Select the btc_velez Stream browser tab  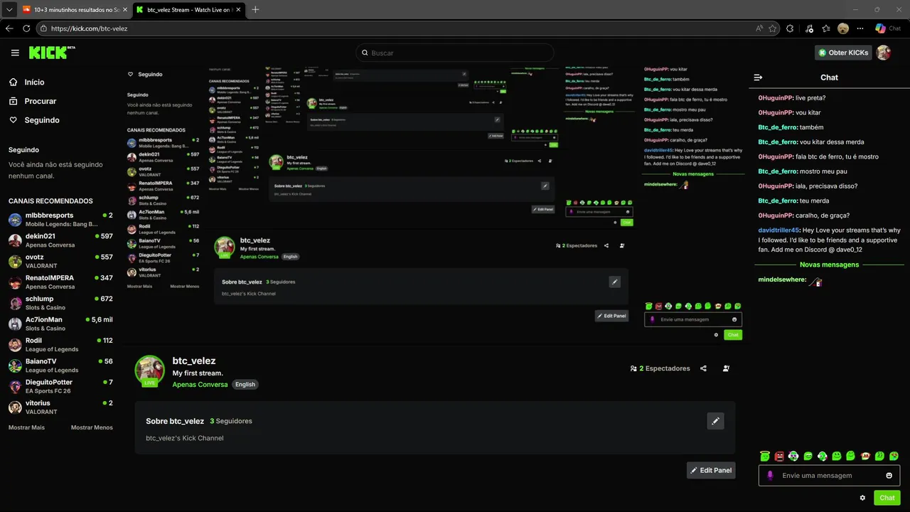click(188, 9)
